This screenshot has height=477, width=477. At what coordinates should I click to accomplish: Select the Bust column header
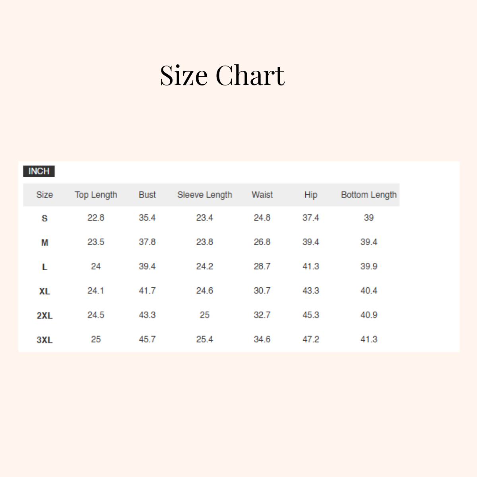[x=147, y=195]
